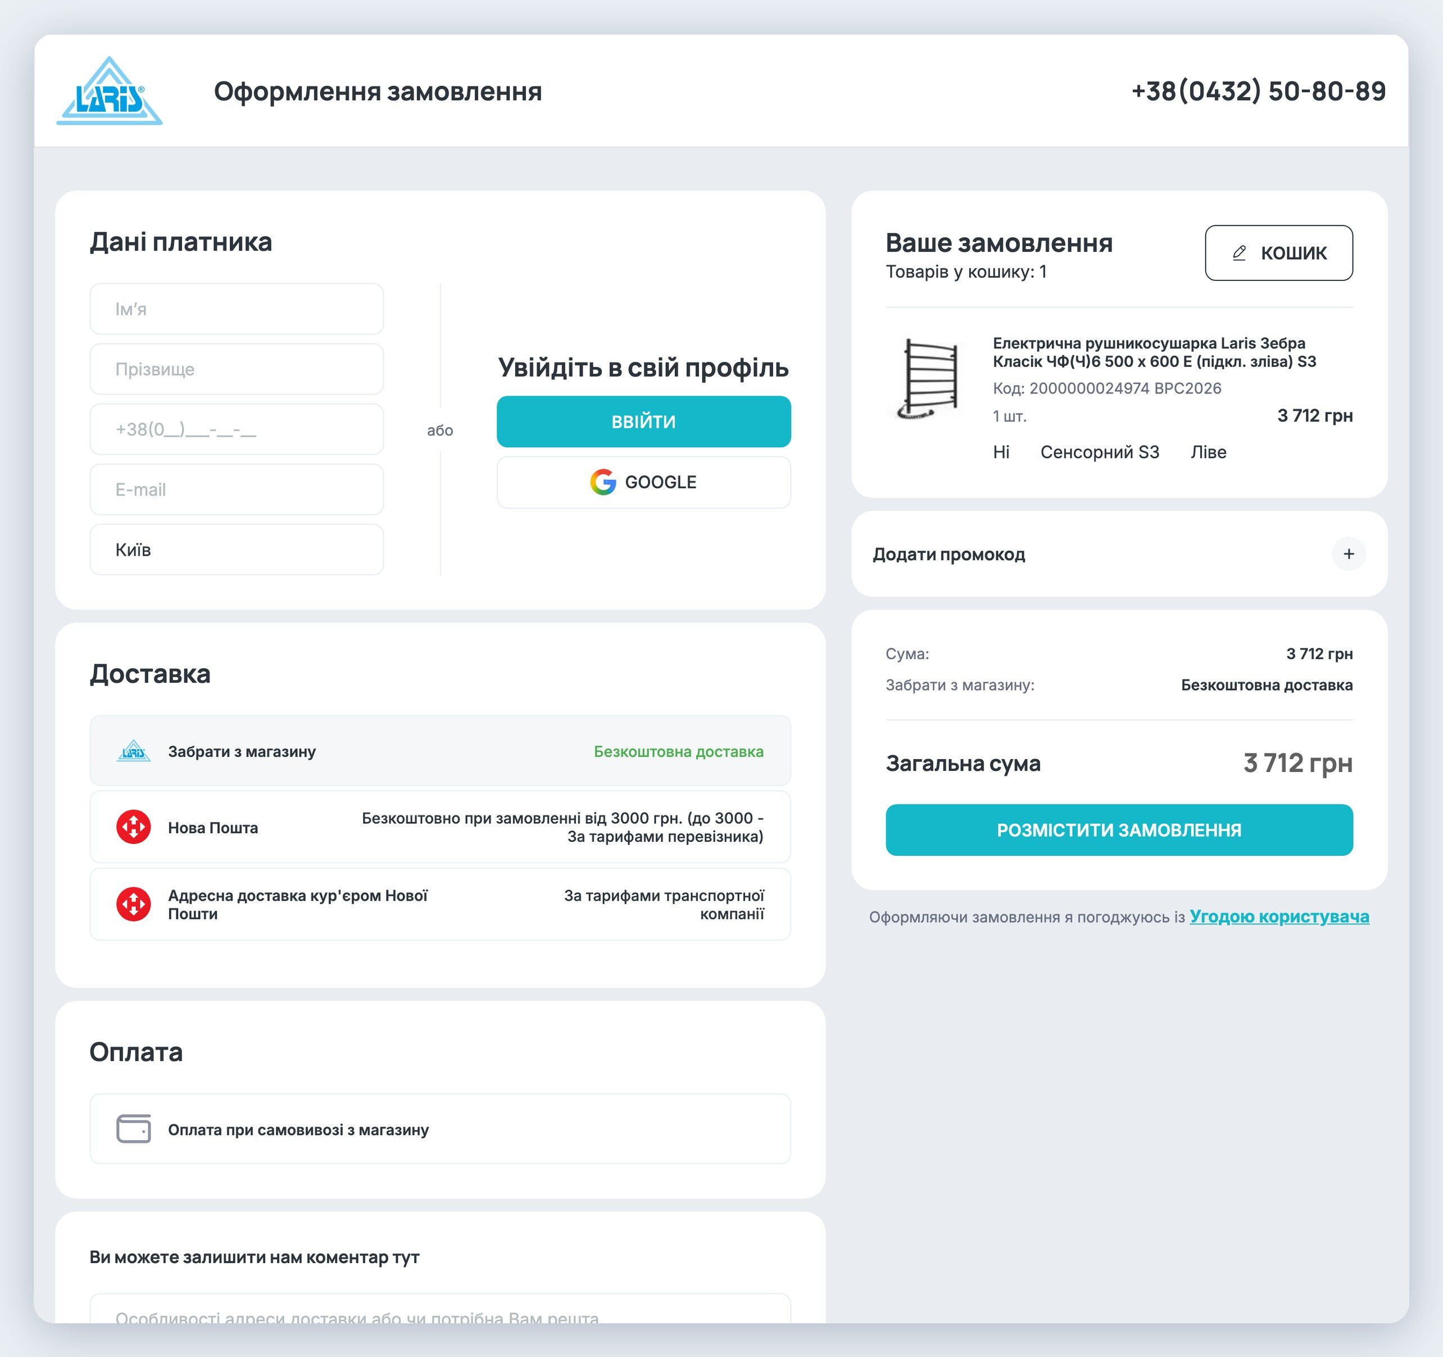Click РОЗМІСТИТИ ЗАМОВЛЕННЯ button

[x=1119, y=829]
